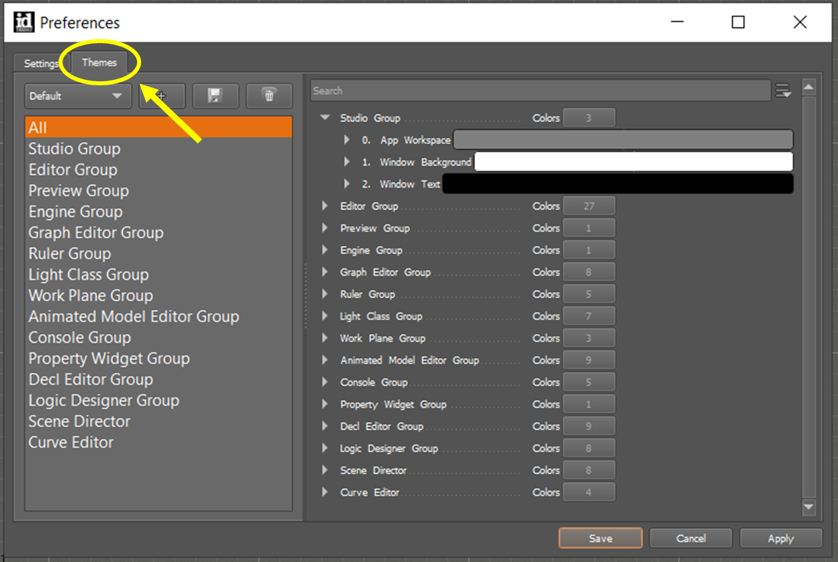This screenshot has width=838, height=562.
Task: Click the Save button
Action: (x=600, y=538)
